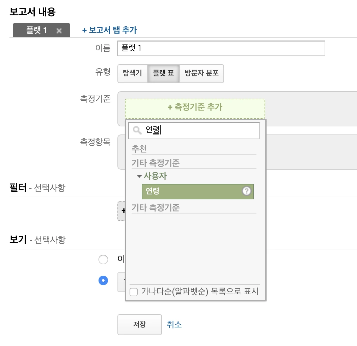
Task: Expand the 추천 section header
Action: click(x=139, y=149)
